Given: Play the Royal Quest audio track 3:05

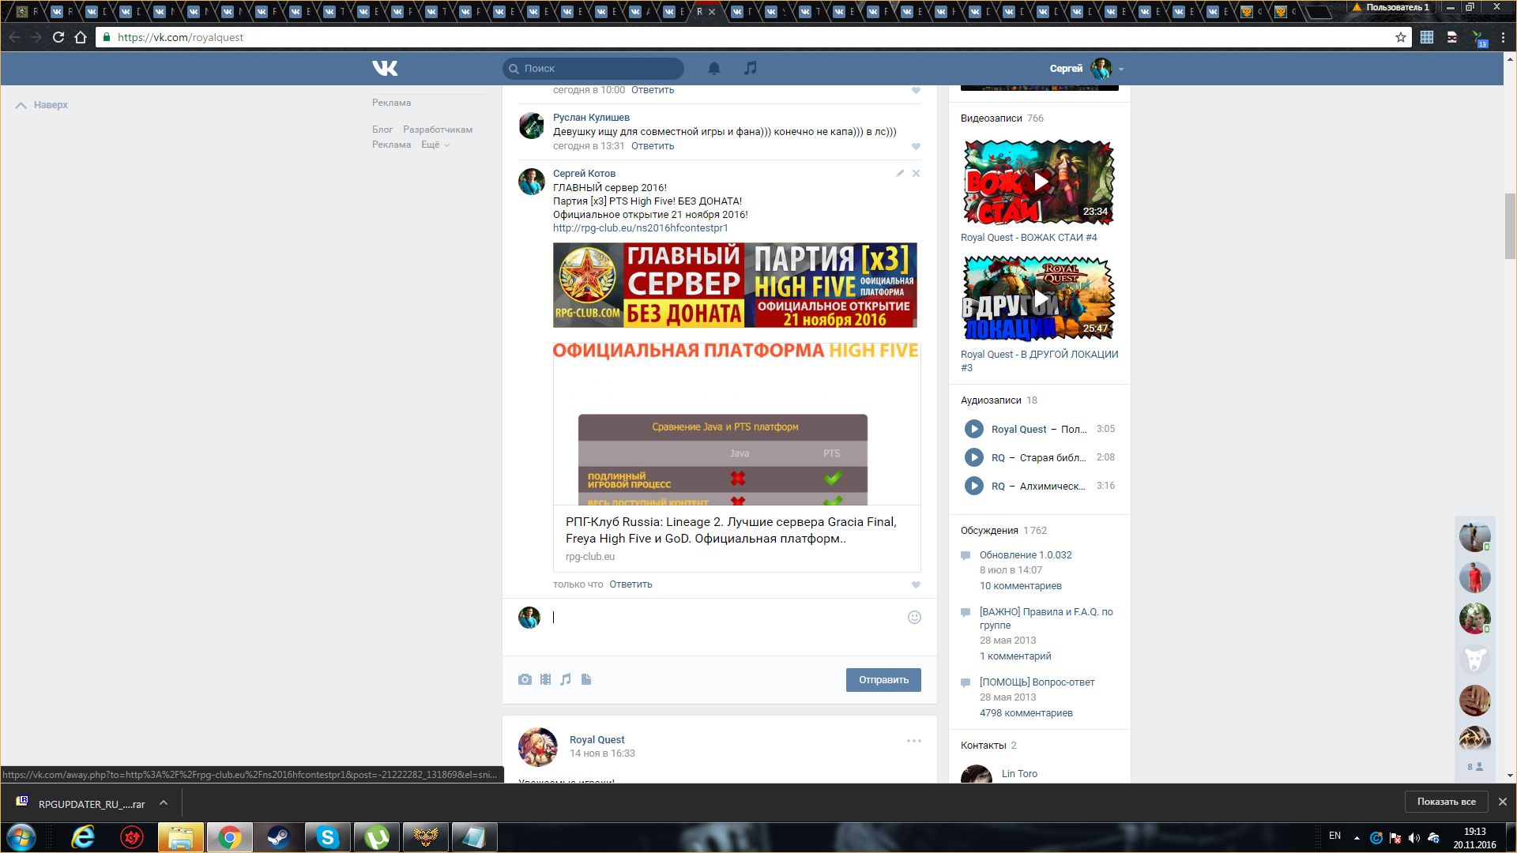Looking at the screenshot, I should point(973,429).
